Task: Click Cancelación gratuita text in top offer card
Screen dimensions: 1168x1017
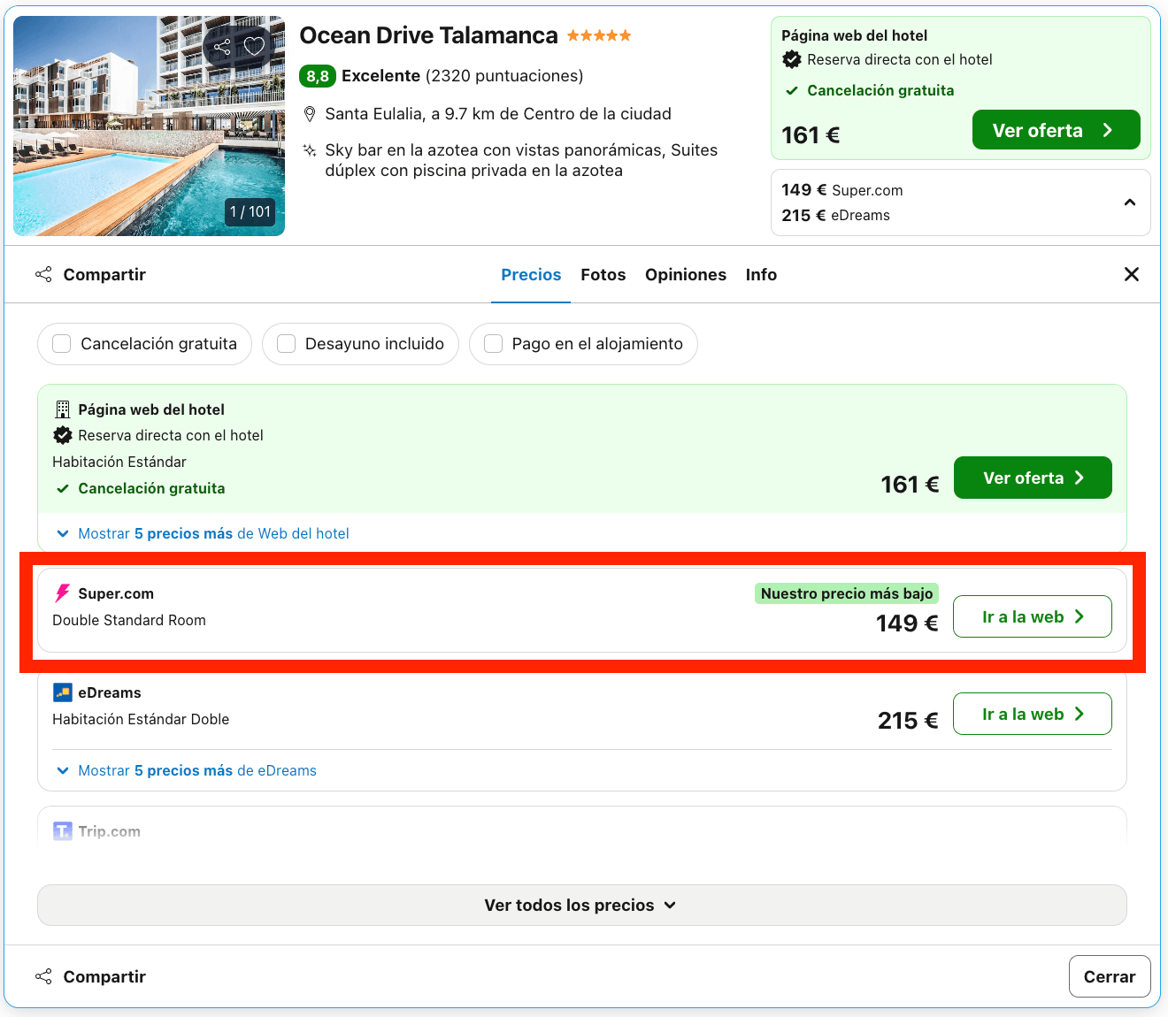Action: [x=880, y=90]
